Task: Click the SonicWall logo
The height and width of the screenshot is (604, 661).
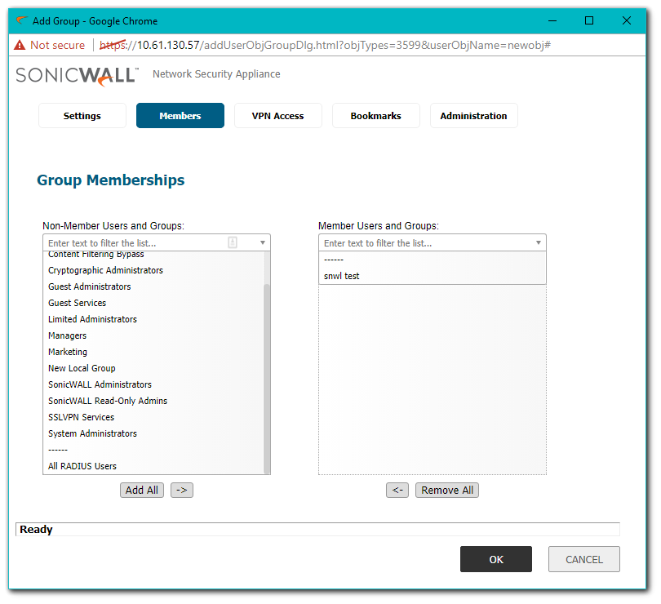Action: pyautogui.click(x=78, y=75)
